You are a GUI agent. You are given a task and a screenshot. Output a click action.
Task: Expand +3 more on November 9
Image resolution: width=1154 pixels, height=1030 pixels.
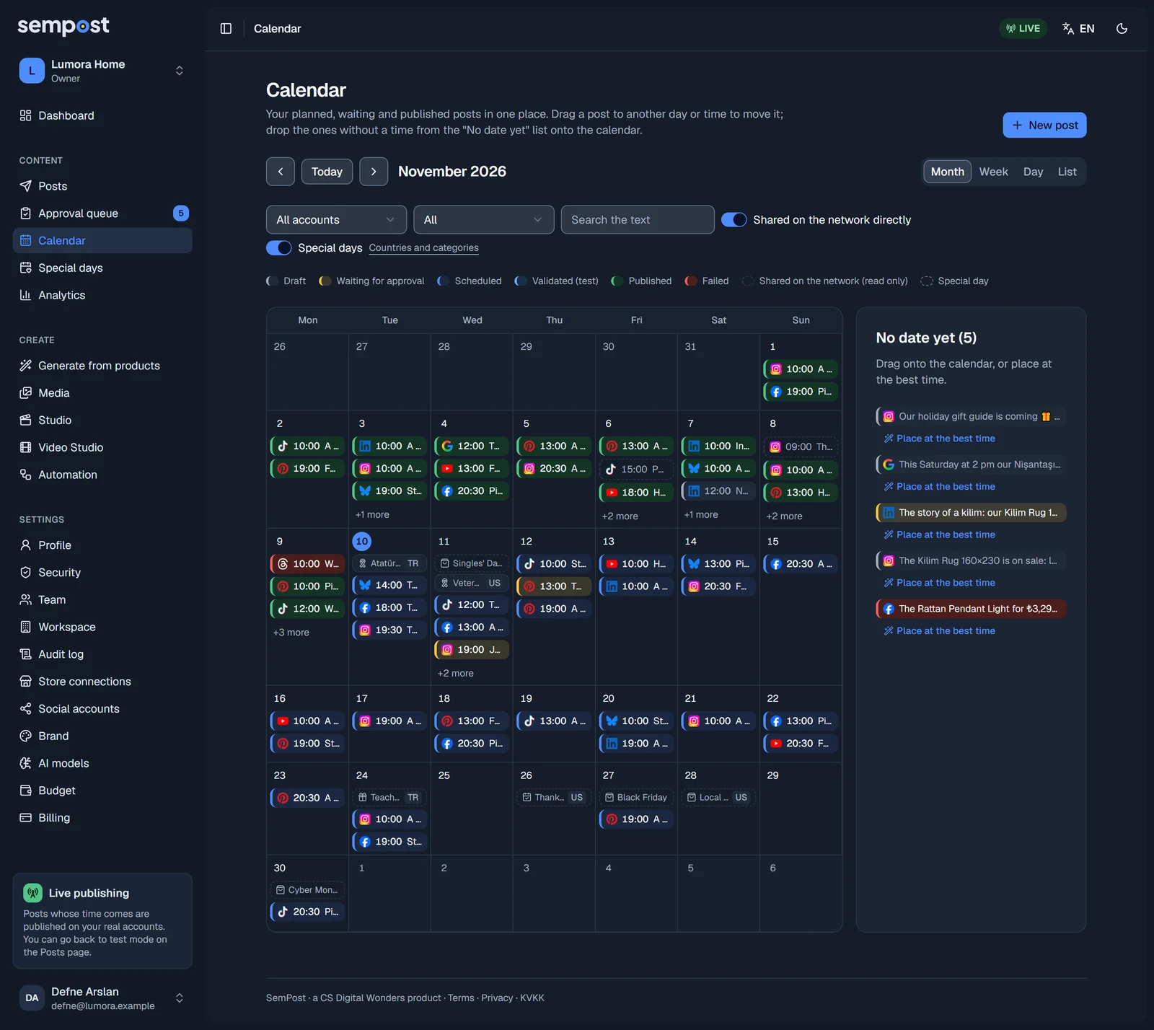pos(291,633)
